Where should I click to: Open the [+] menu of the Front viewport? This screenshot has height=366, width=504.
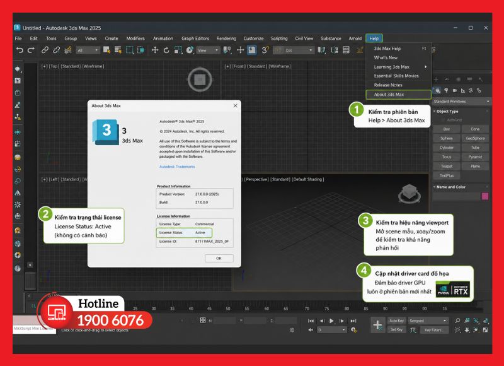pyautogui.click(x=227, y=66)
